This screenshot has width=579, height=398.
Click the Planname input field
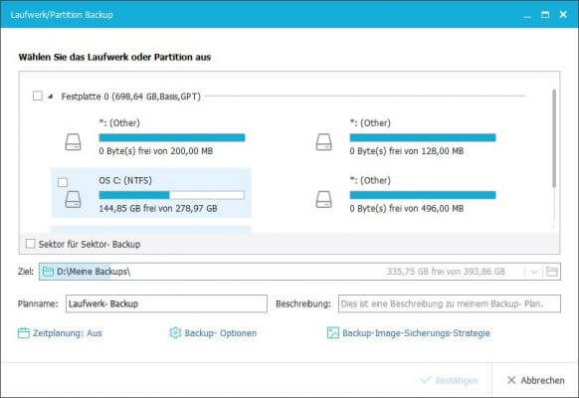click(x=166, y=303)
